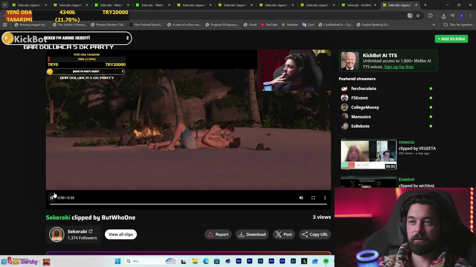This screenshot has height=267, width=476.
Task: Open the Moving Images for... bookmark
Action: click(30, 25)
